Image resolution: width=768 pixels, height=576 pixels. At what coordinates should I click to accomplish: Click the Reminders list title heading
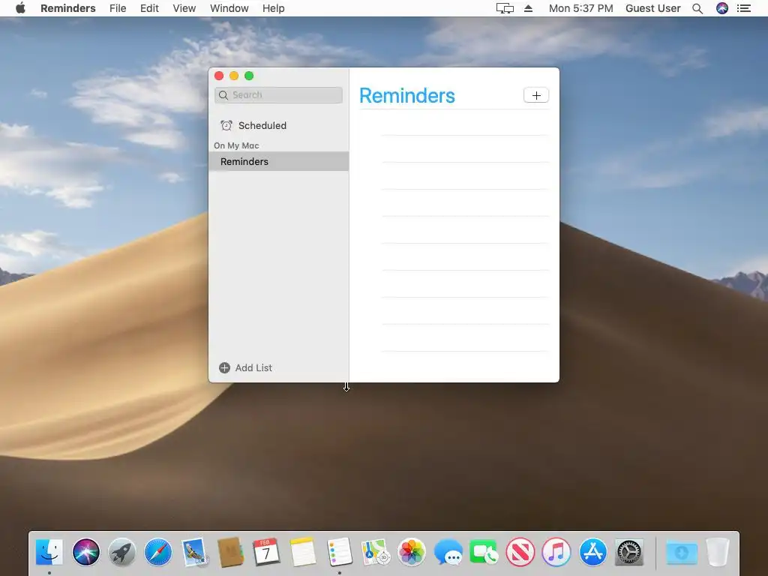pos(407,95)
